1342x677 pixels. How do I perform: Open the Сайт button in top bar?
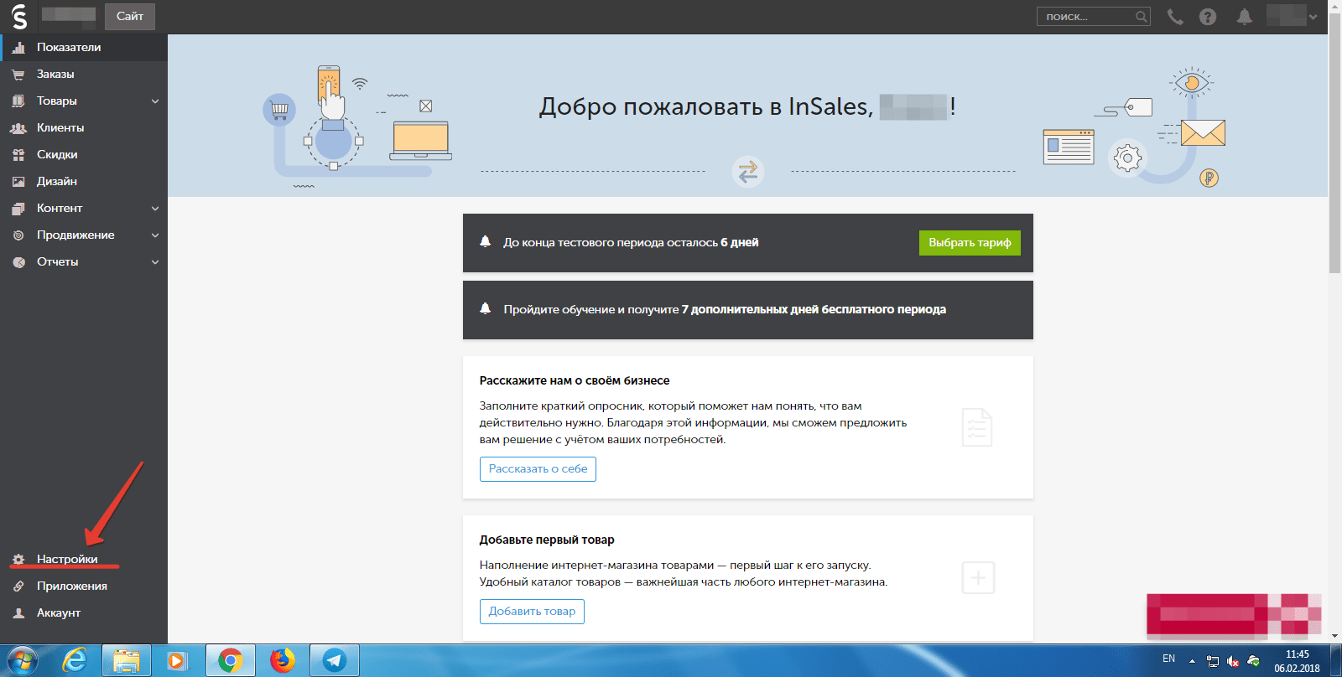pos(130,16)
